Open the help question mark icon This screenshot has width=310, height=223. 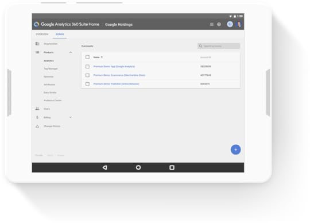point(219,24)
